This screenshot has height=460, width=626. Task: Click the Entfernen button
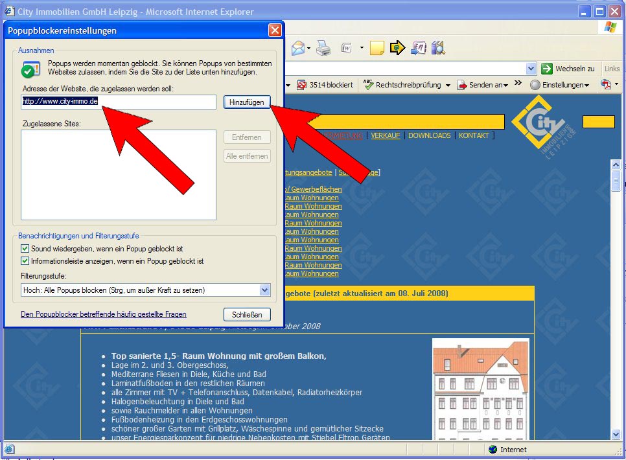[247, 137]
